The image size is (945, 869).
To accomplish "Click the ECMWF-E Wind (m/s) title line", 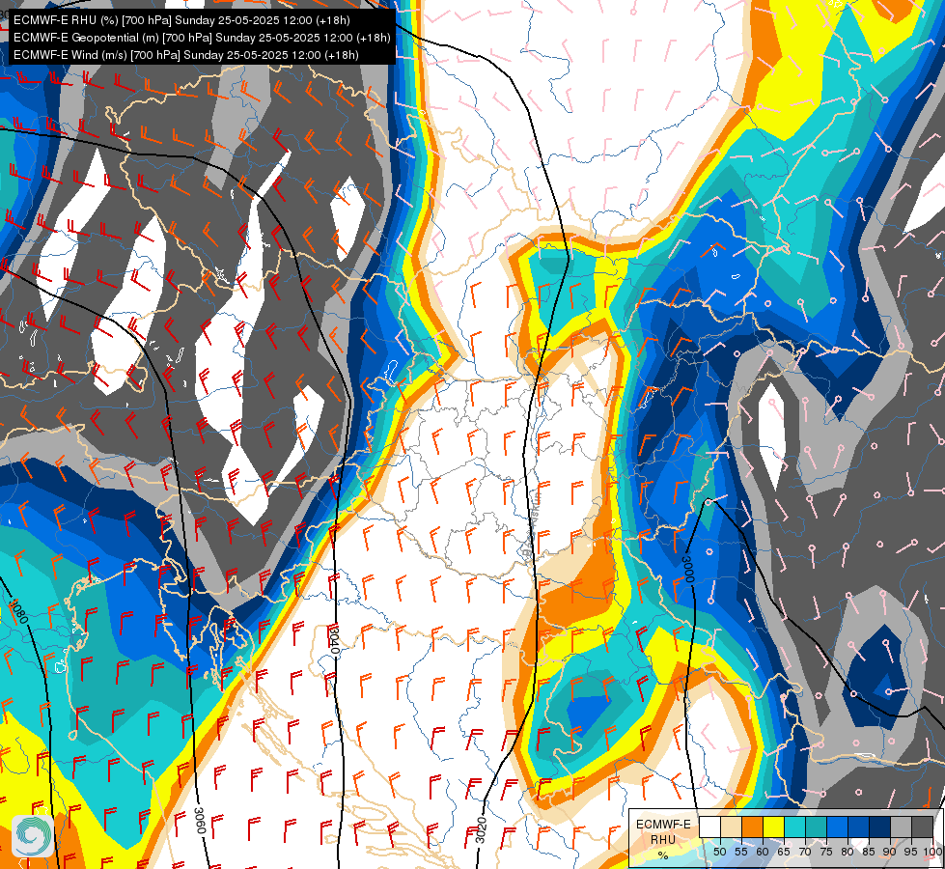I will pos(186,55).
